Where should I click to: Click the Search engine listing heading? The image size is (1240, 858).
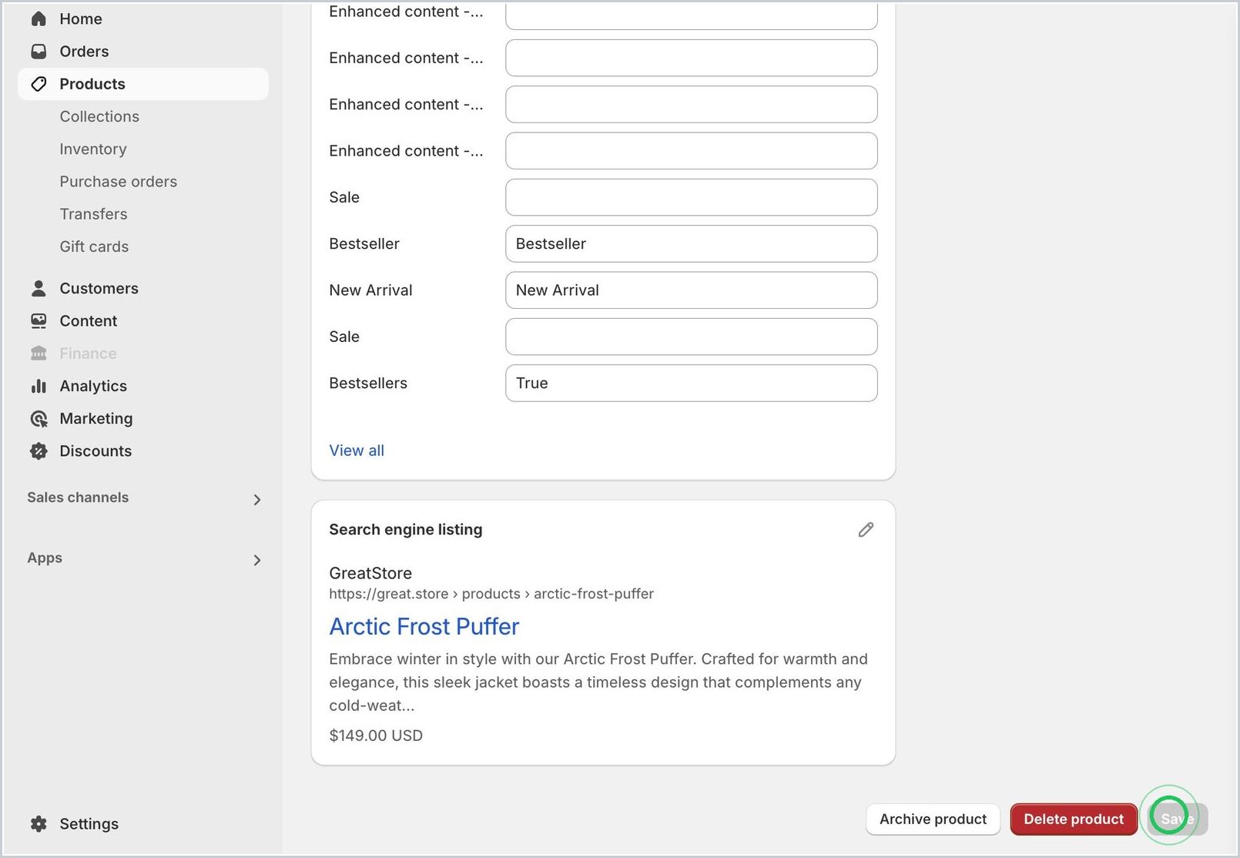406,529
